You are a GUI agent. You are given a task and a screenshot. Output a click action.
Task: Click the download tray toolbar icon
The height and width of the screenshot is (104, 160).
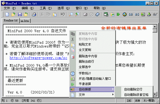tap(149, 14)
